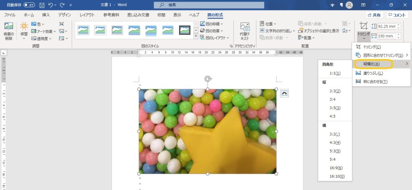Select the black double-frame picture style thumbnail
The height and width of the screenshot is (190, 412).
[185, 30]
